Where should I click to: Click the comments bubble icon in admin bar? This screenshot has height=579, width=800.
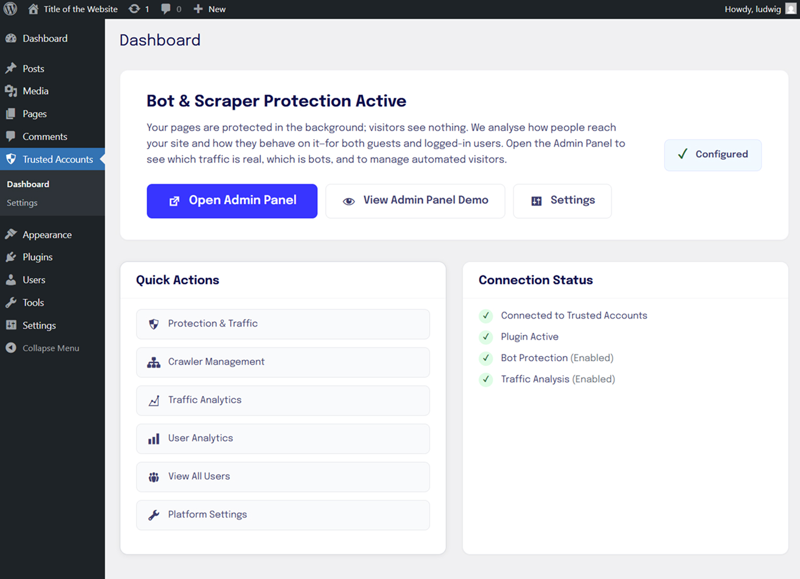[166, 9]
